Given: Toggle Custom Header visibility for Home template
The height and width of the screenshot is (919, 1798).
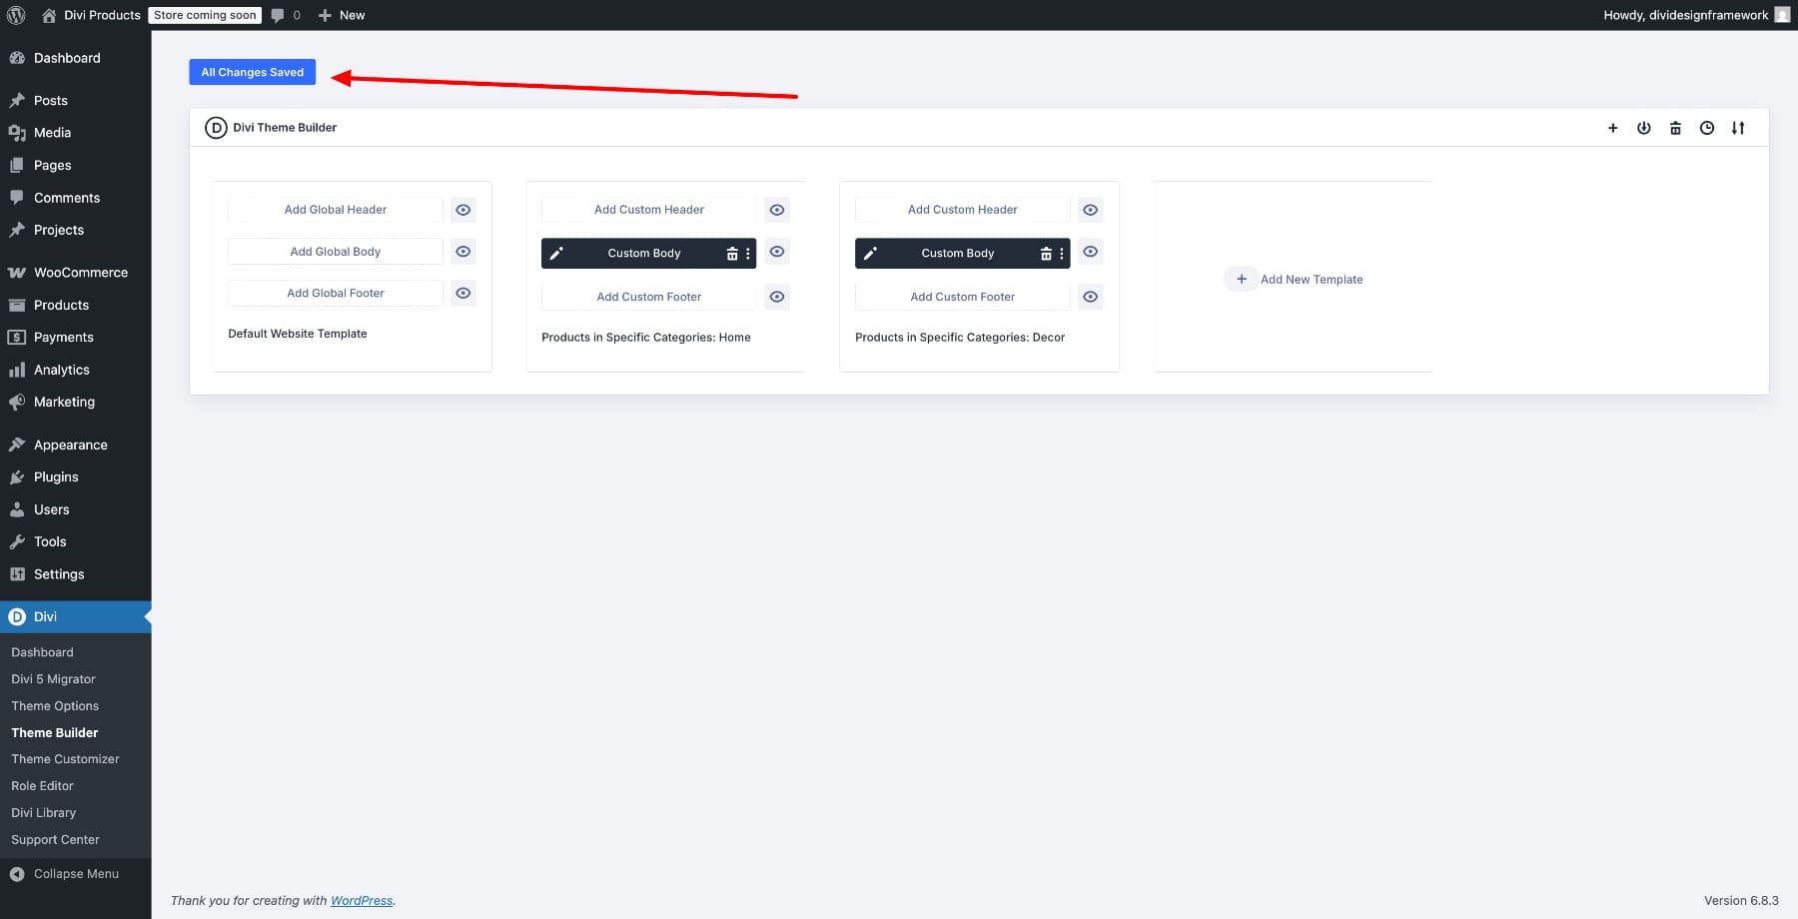Looking at the screenshot, I should click(776, 210).
